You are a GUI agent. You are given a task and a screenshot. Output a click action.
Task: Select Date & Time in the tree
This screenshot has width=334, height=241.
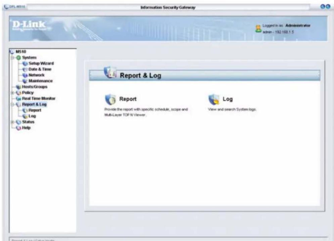tap(40, 69)
